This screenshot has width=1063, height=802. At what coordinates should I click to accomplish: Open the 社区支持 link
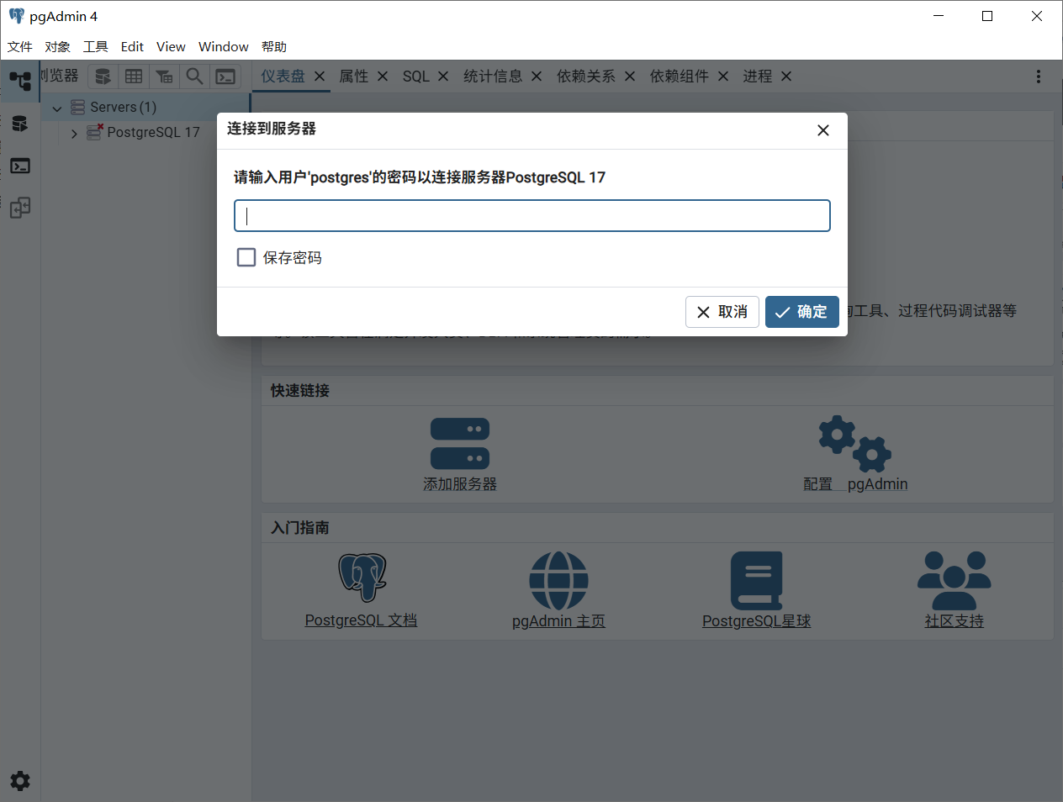tap(954, 621)
